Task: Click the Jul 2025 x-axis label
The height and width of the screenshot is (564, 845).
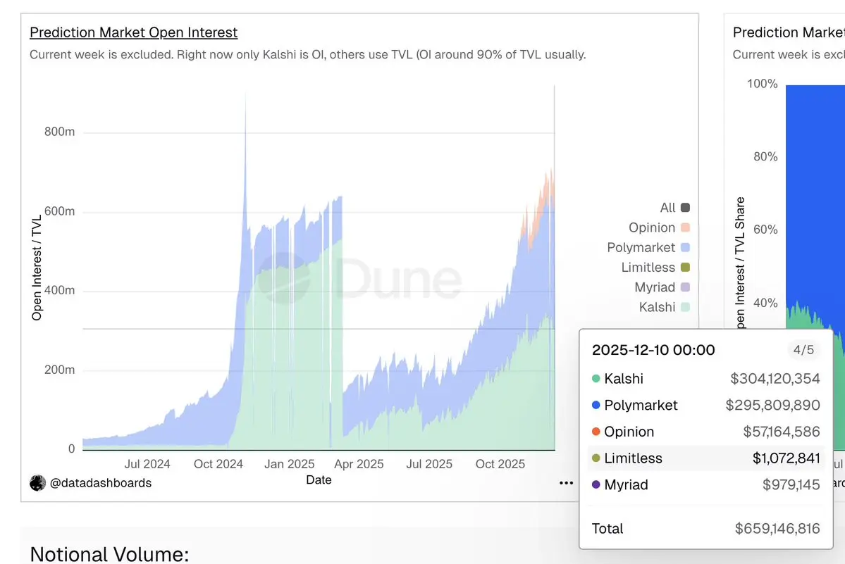Action: point(429,464)
